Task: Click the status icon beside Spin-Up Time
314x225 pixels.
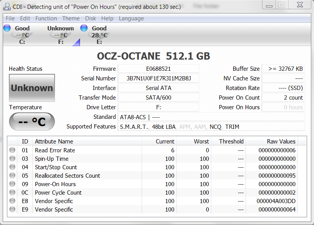Action: [13, 158]
